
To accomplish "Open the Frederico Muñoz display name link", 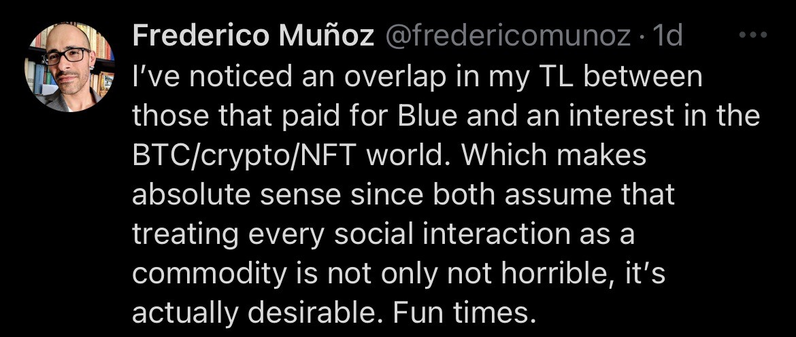I will coord(253,37).
